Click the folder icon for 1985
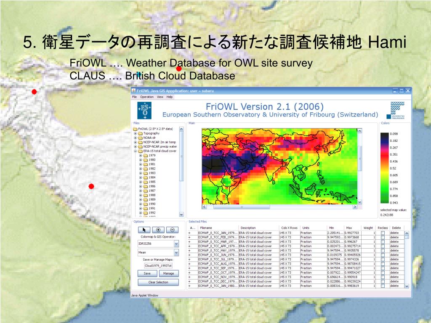 point(146,182)
